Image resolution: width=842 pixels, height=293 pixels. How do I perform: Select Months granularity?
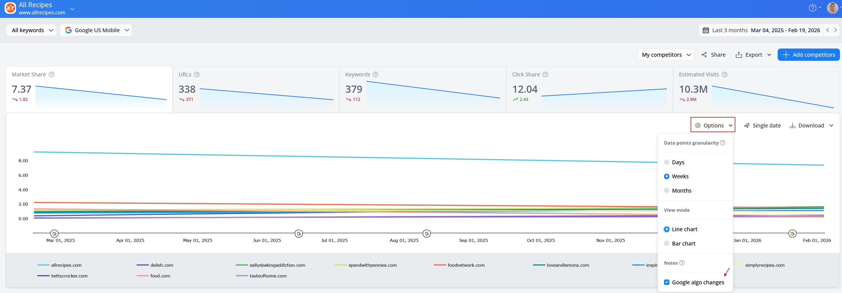pyautogui.click(x=667, y=191)
